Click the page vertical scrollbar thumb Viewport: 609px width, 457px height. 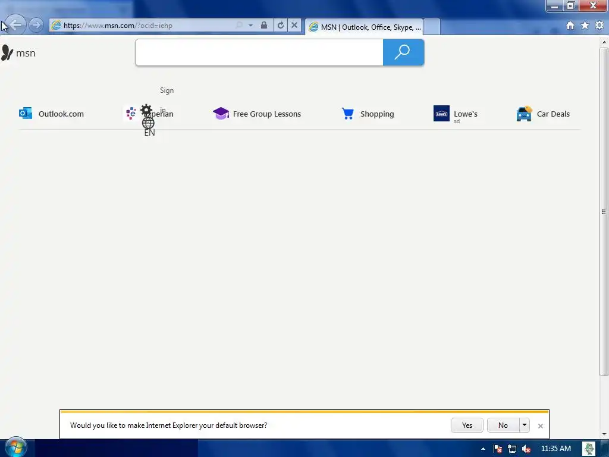604,212
